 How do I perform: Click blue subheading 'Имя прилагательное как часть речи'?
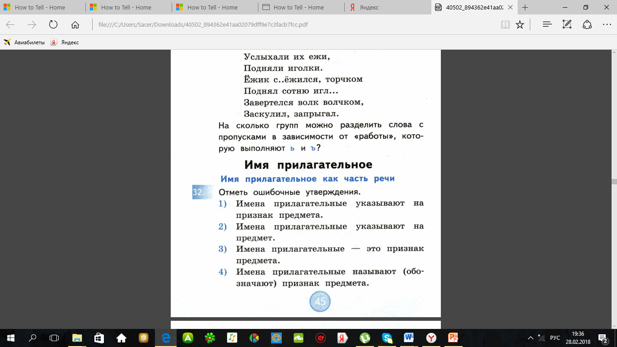point(308,178)
